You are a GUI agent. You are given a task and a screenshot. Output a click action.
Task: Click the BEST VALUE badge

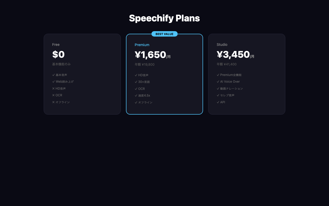click(164, 34)
